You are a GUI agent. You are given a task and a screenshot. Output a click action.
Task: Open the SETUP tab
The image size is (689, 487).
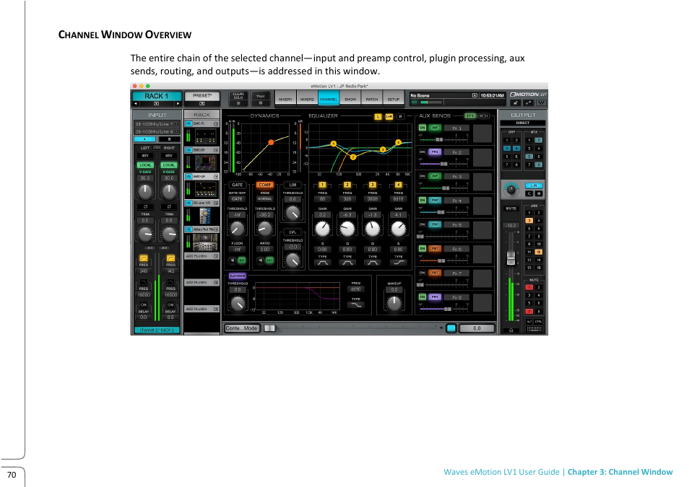394,98
